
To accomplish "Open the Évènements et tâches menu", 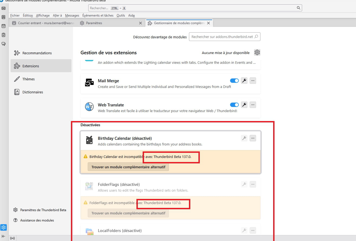I will (98, 15).
